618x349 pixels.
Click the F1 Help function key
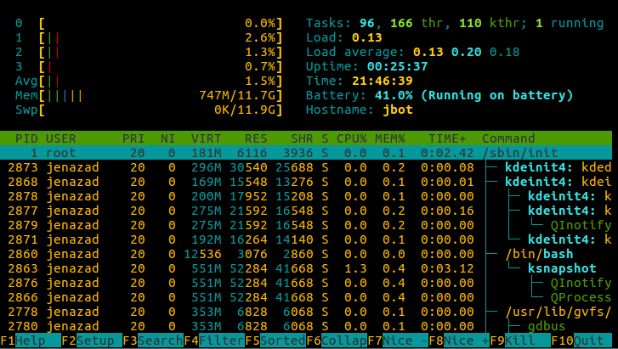[31, 341]
